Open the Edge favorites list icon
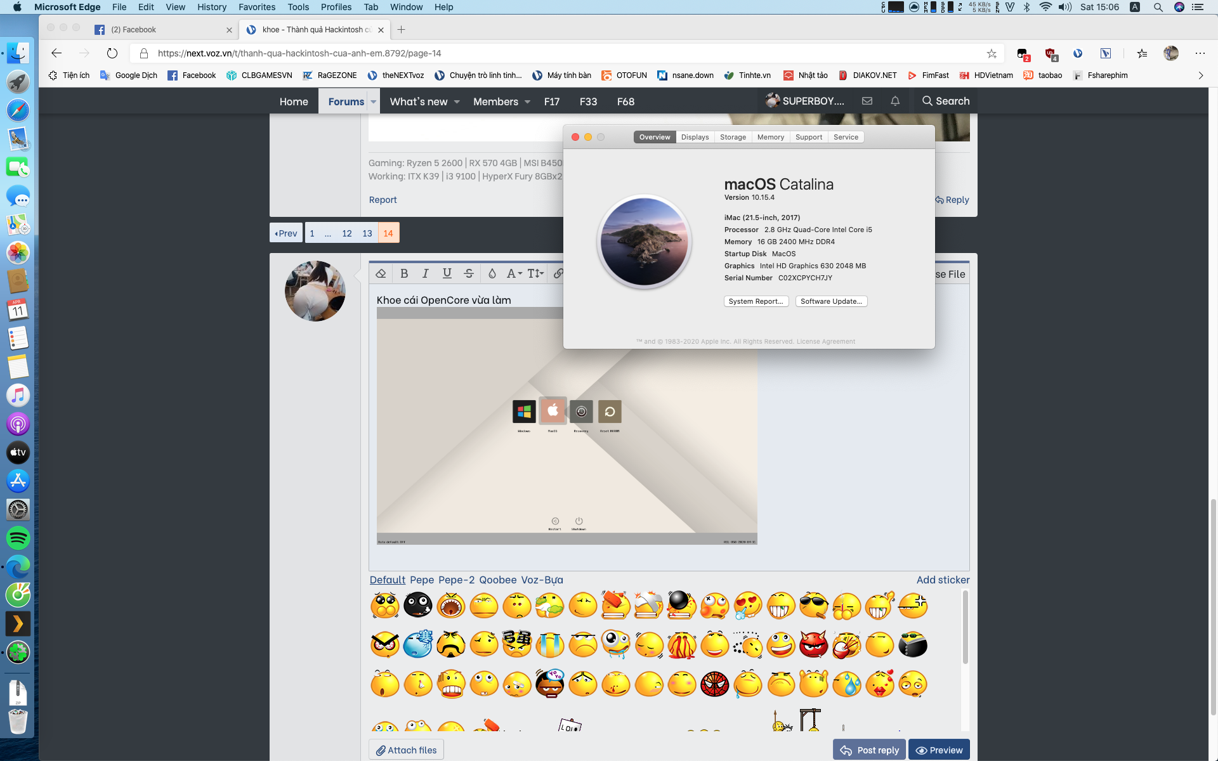Screen dimensions: 1218x761 click(x=1142, y=53)
